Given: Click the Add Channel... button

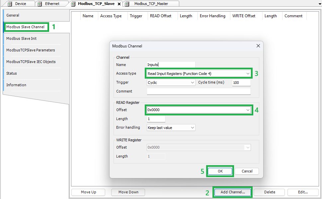Looking at the screenshot, I should 233,192.
